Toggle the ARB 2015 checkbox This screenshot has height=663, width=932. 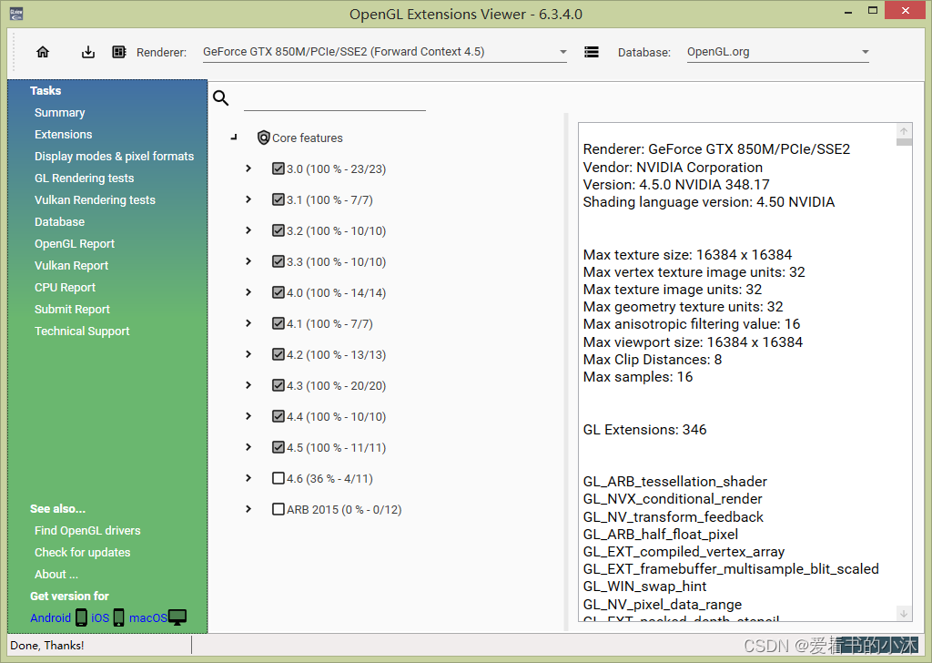click(x=279, y=509)
